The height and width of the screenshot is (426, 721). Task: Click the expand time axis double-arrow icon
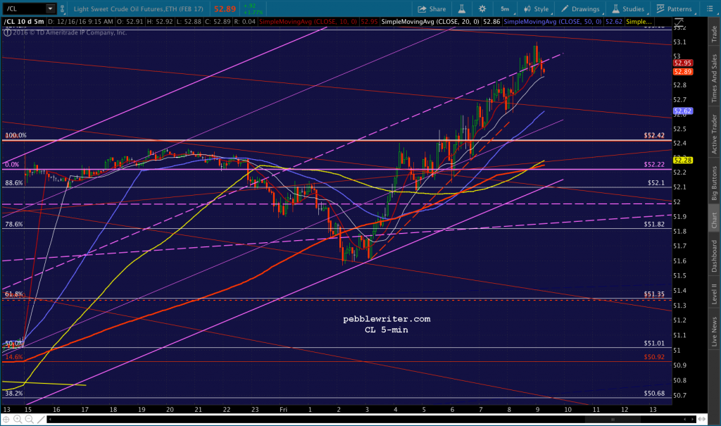pyautogui.click(x=702, y=419)
